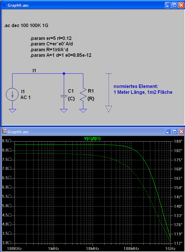Click the 100KHz frequency axis label
The height and width of the screenshot is (252, 185).
point(15,249)
